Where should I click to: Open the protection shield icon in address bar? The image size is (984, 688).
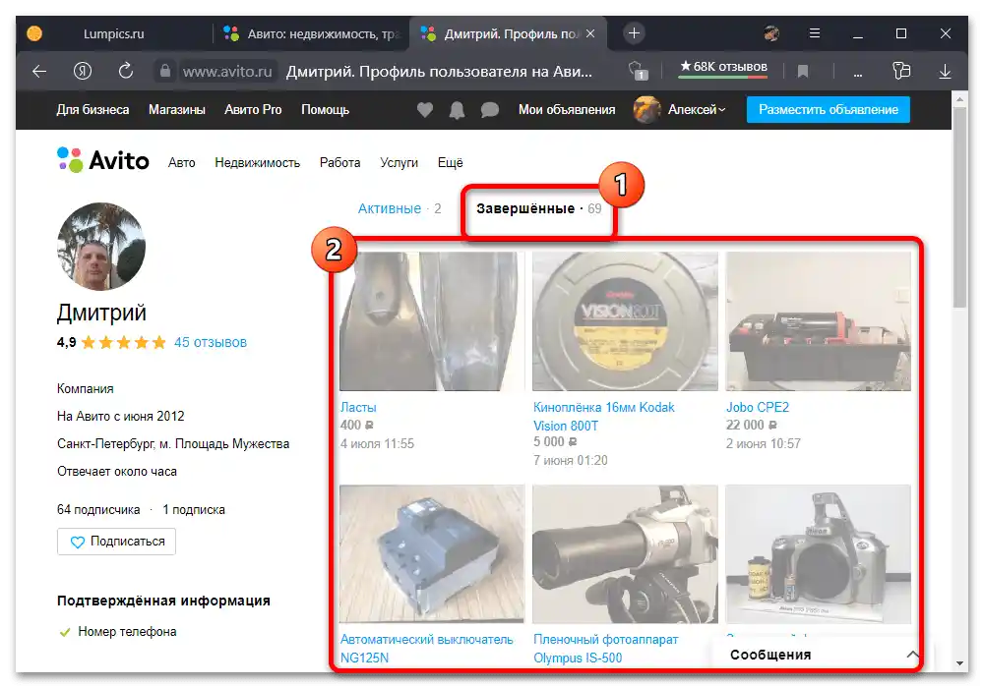pyautogui.click(x=639, y=70)
